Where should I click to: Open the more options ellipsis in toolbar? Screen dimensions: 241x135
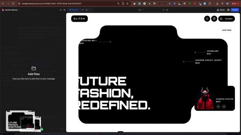(x=91, y=10)
